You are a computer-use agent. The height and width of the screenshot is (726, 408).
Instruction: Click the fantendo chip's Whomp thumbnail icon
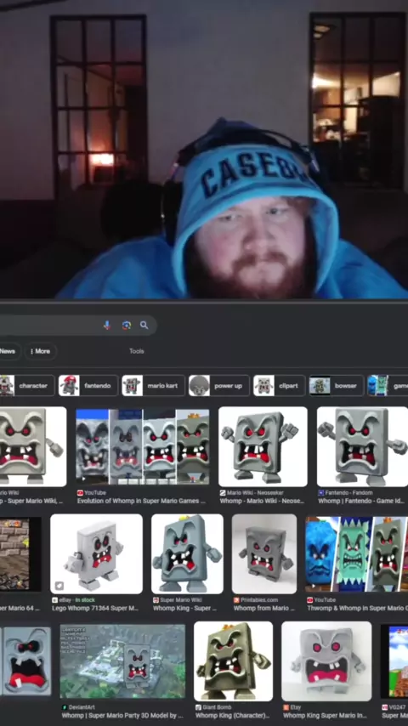click(x=69, y=385)
